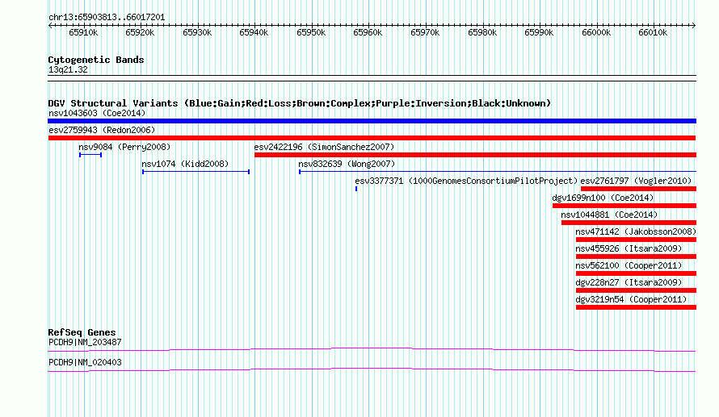The image size is (719, 417).
Task: Click the 65960k ruler tick label
Action: click(368, 33)
